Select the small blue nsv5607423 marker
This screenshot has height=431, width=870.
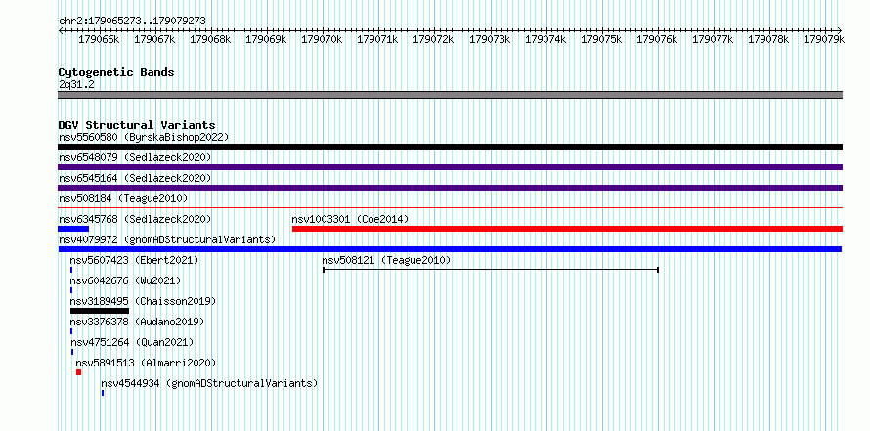71,270
